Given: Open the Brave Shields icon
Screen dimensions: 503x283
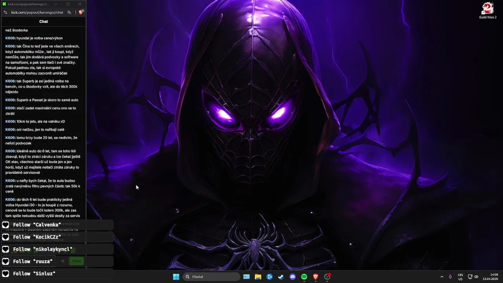Looking at the screenshot, I should click(x=81, y=12).
